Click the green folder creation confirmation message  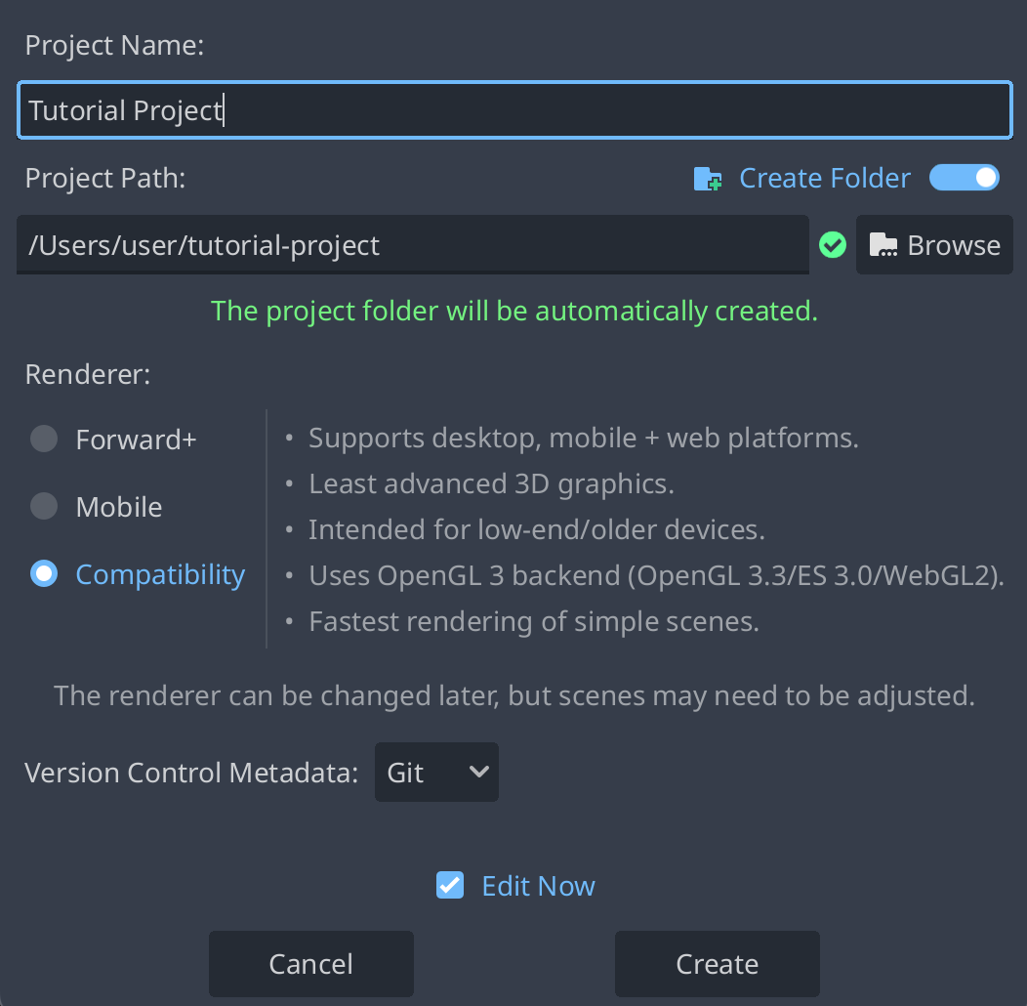coord(514,310)
